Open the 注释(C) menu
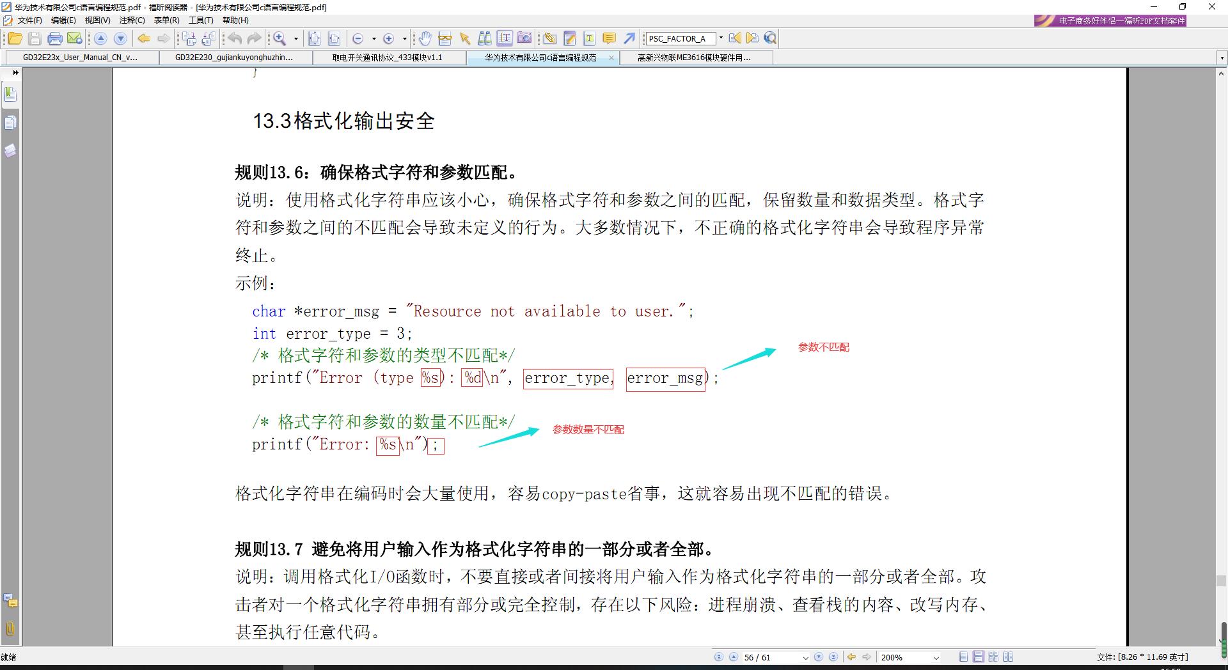This screenshot has height=670, width=1228. 132,20
